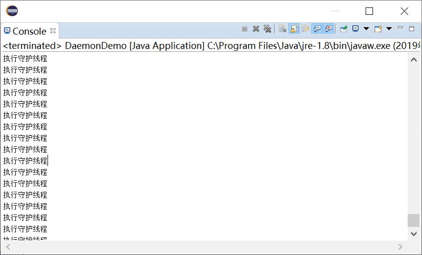Screen dimensions: 422x255
Task: Maximize the Eclipse window
Action: point(369,11)
